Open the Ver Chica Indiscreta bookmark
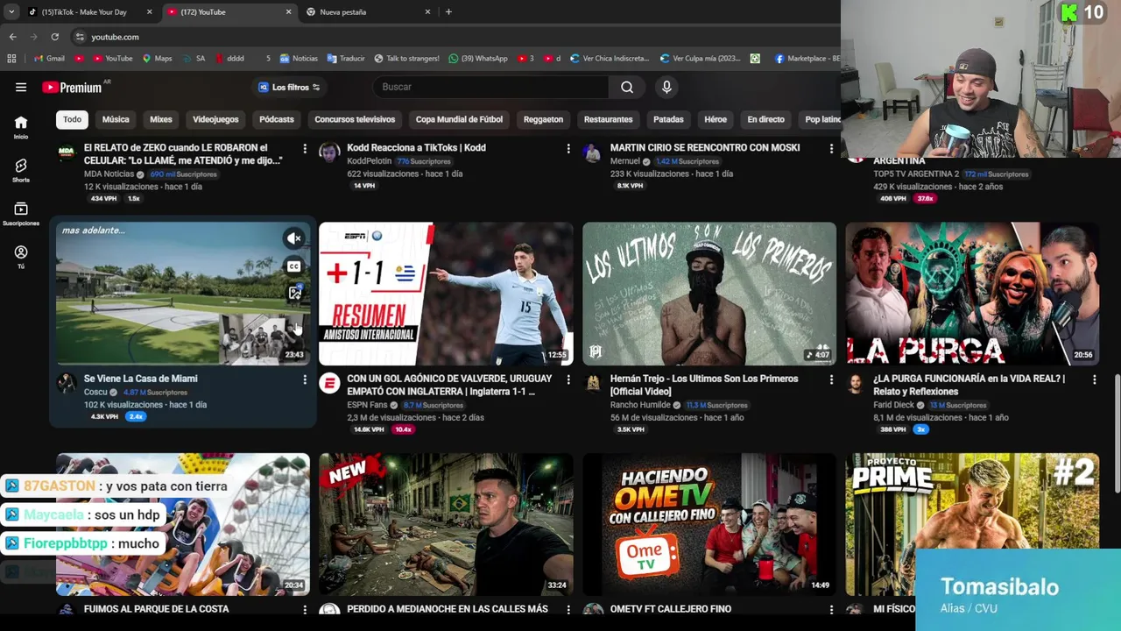The width and height of the screenshot is (1121, 631). coord(610,59)
